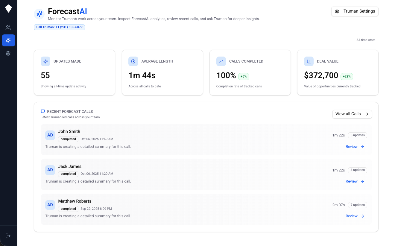Screen dimensions: 395x246
Task: Click the gear icon inside Truman Settings button
Action: [337, 11]
